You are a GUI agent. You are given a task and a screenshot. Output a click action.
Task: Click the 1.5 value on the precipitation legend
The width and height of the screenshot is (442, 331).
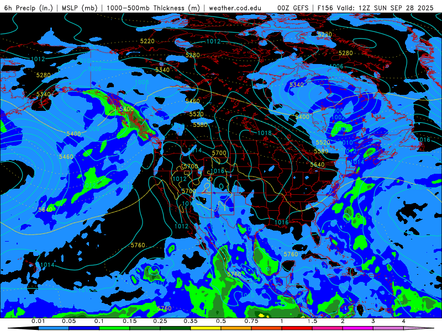pos(312,321)
